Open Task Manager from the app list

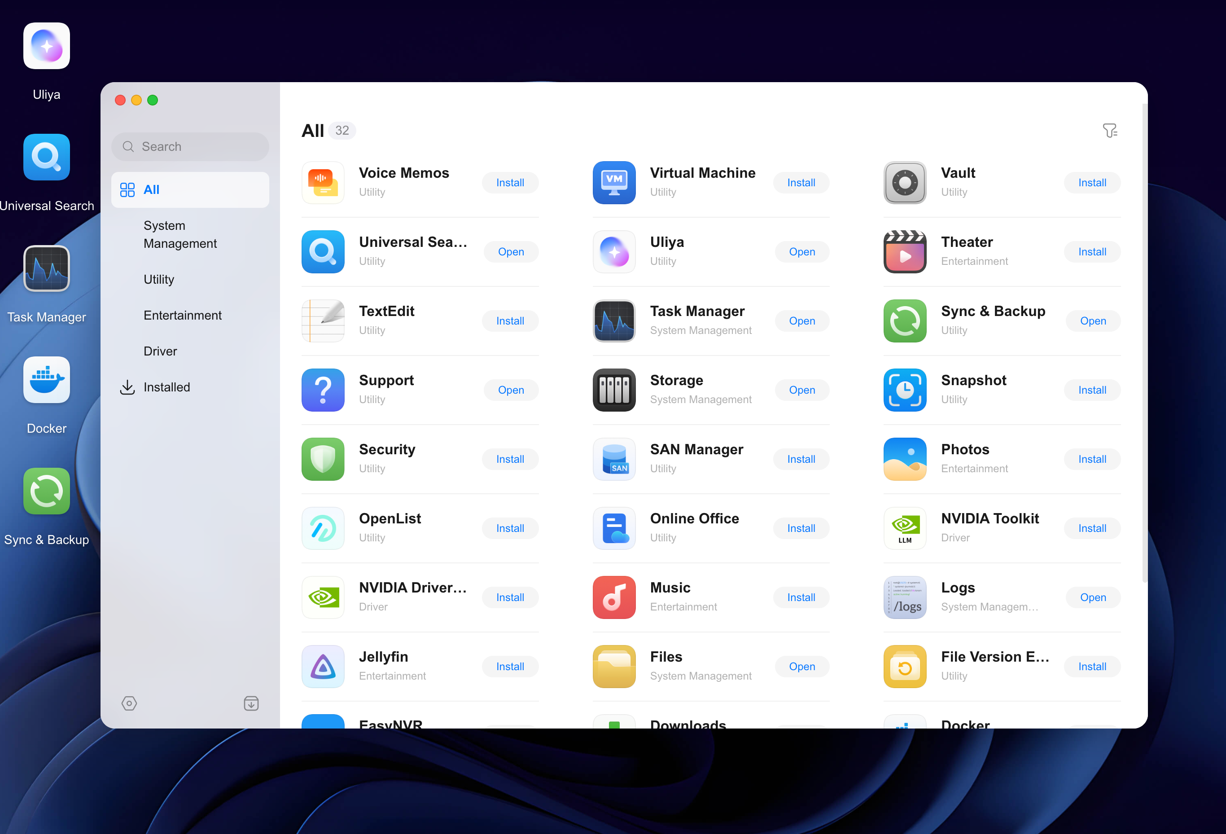click(802, 321)
